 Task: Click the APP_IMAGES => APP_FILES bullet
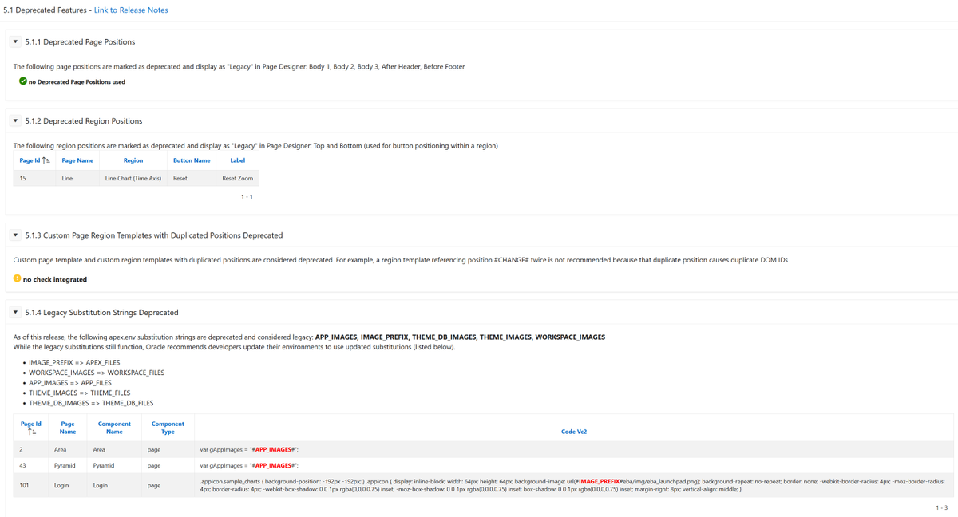click(70, 383)
